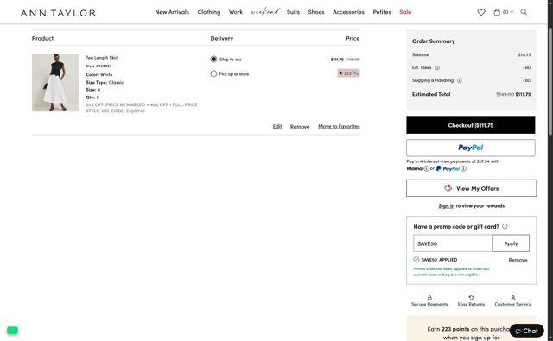
Task: Click the Secure Payments lock icon
Action: tap(429, 298)
